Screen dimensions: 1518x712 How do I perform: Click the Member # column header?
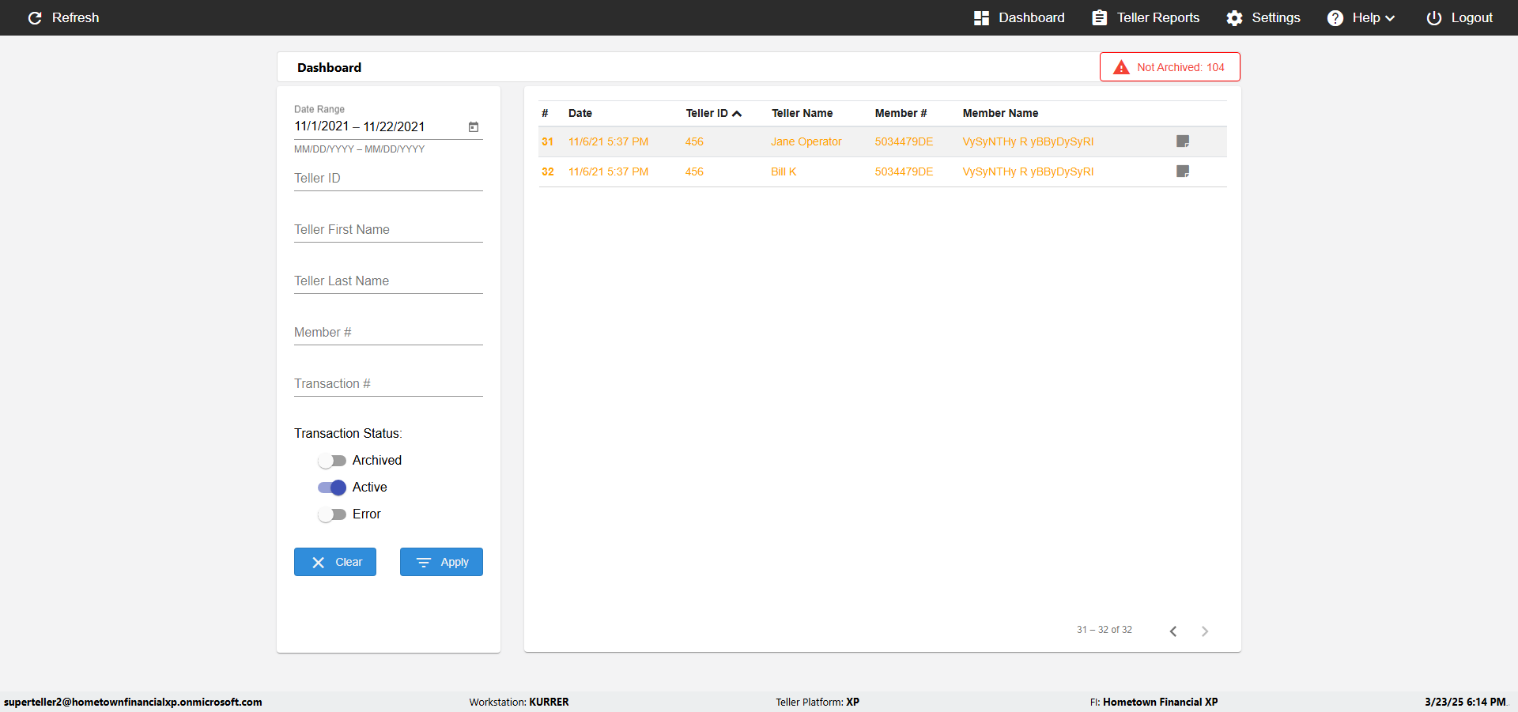click(901, 113)
